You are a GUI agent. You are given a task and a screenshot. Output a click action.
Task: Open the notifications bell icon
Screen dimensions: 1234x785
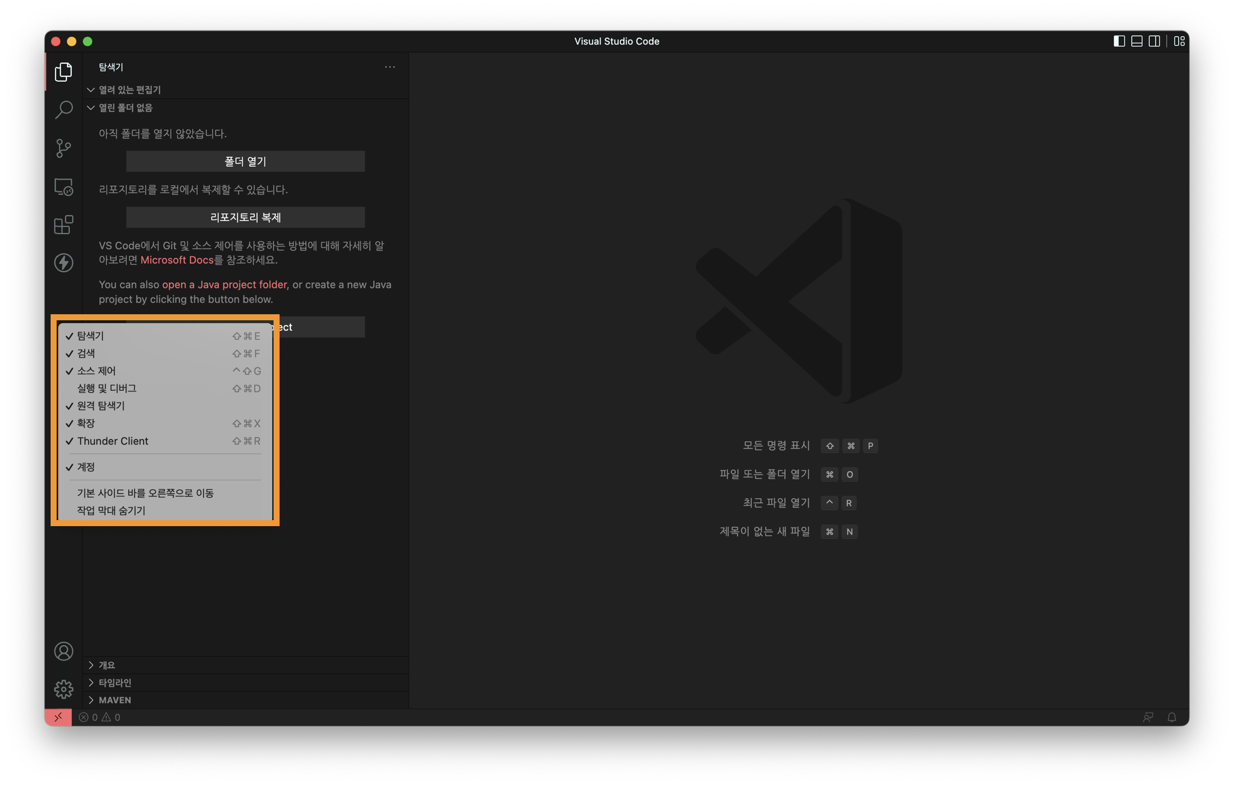coord(1171,717)
